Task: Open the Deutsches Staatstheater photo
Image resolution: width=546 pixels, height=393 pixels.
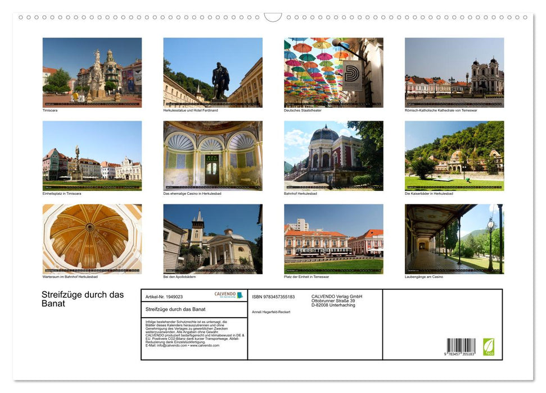Action: (x=333, y=72)
